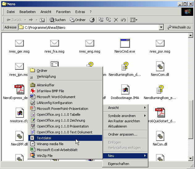
Task: Click Ordner anpassen... entry
Action: pos(126,134)
